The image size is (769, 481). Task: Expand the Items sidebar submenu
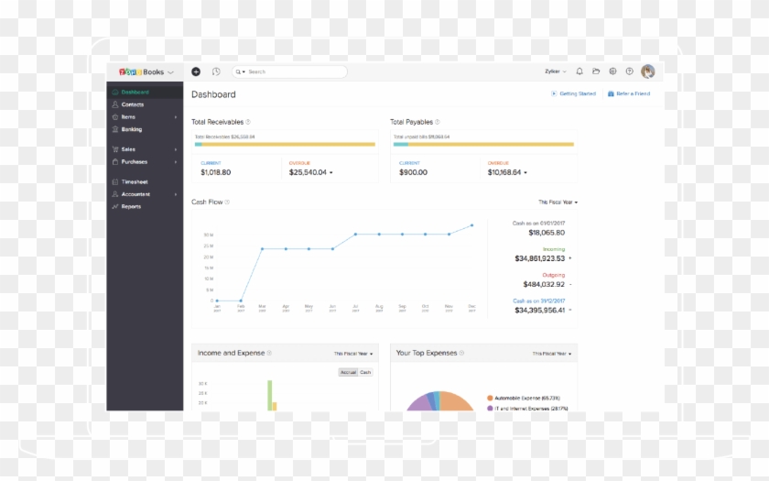pos(176,117)
